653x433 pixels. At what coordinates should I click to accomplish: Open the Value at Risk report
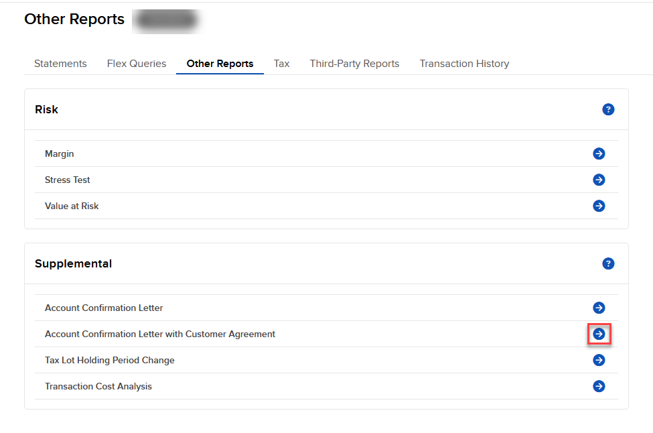click(x=71, y=205)
